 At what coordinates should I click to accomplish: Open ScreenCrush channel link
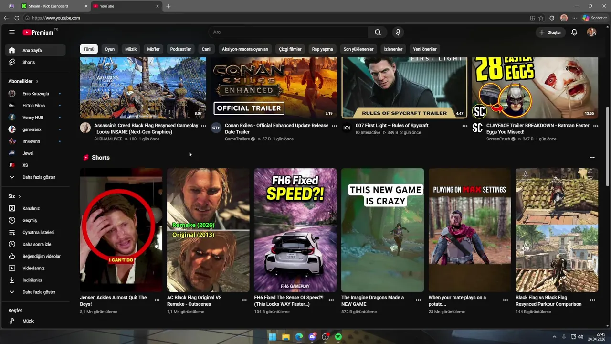tap(498, 139)
